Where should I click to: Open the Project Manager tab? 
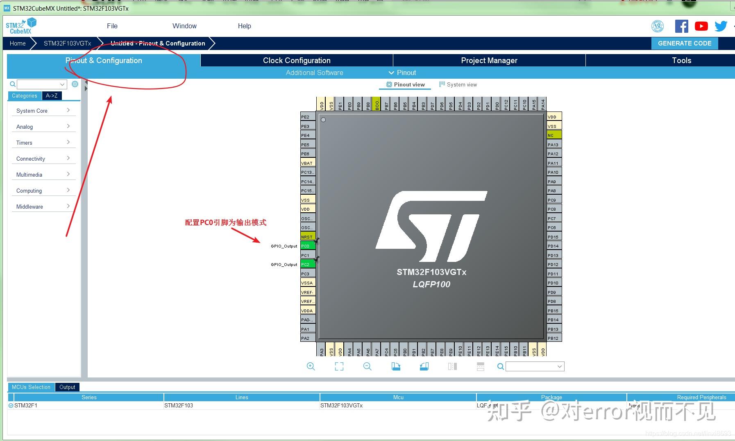[x=489, y=60]
